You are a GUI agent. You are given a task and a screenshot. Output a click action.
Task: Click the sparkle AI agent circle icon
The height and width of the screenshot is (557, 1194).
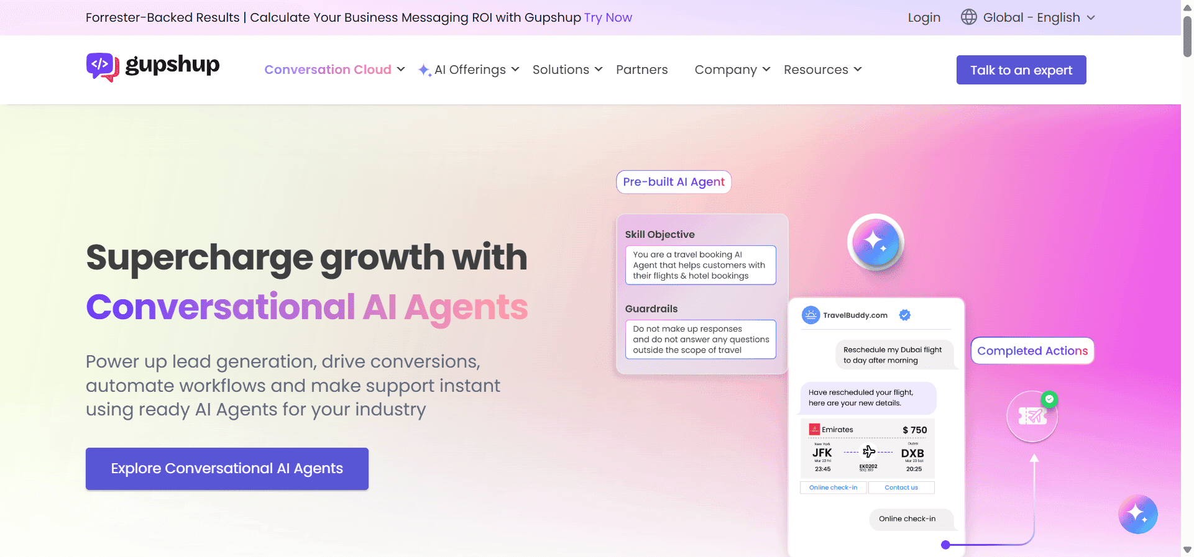click(x=876, y=242)
